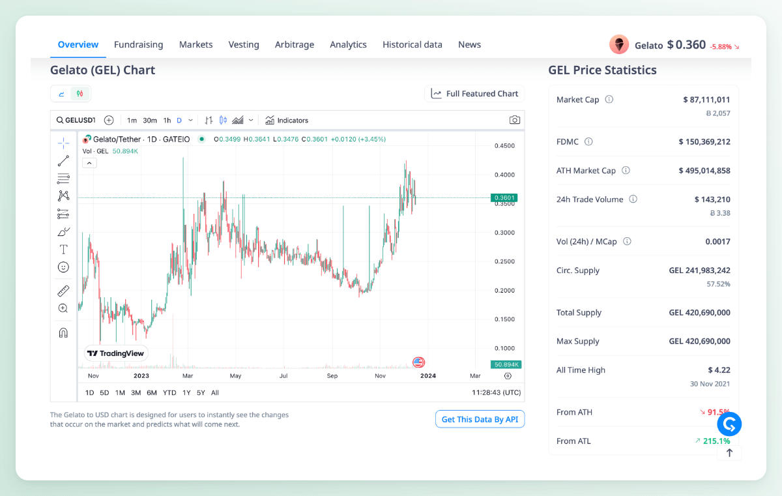782x496 pixels.
Task: Open chart settings gear on time axis
Action: pos(508,376)
